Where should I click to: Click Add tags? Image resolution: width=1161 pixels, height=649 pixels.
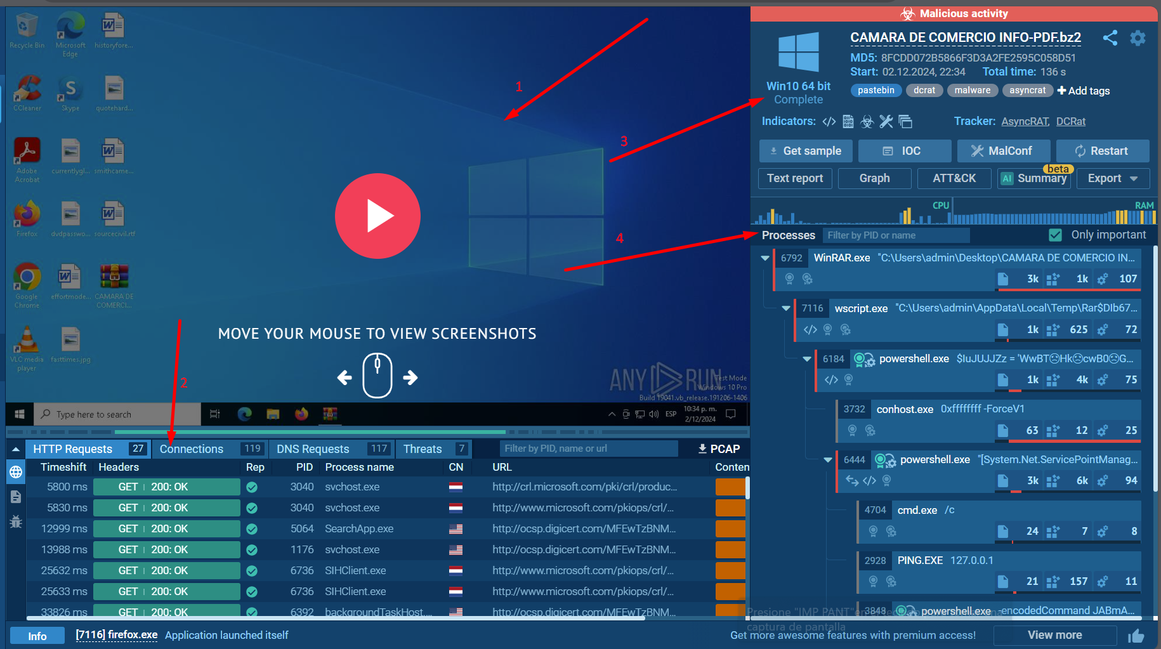tap(1084, 91)
